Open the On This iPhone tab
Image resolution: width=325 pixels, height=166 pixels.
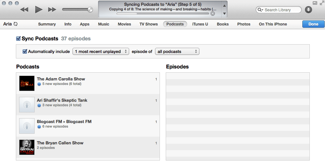coord(273,24)
